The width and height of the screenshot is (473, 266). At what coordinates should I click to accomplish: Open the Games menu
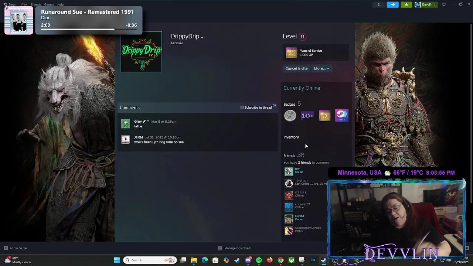(x=49, y=4)
